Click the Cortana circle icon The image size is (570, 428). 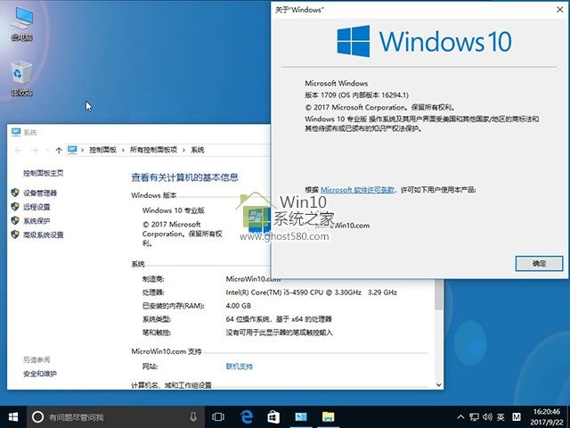tap(37, 416)
